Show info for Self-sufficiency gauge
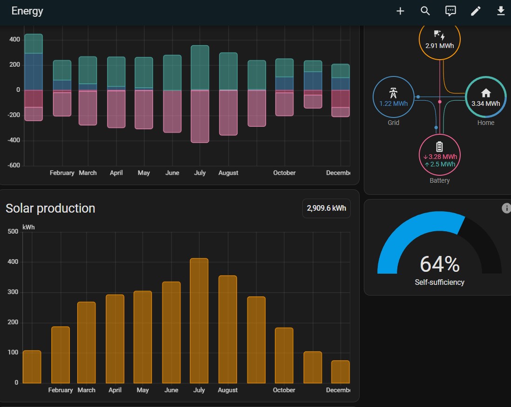The width and height of the screenshot is (511, 407). 506,208
